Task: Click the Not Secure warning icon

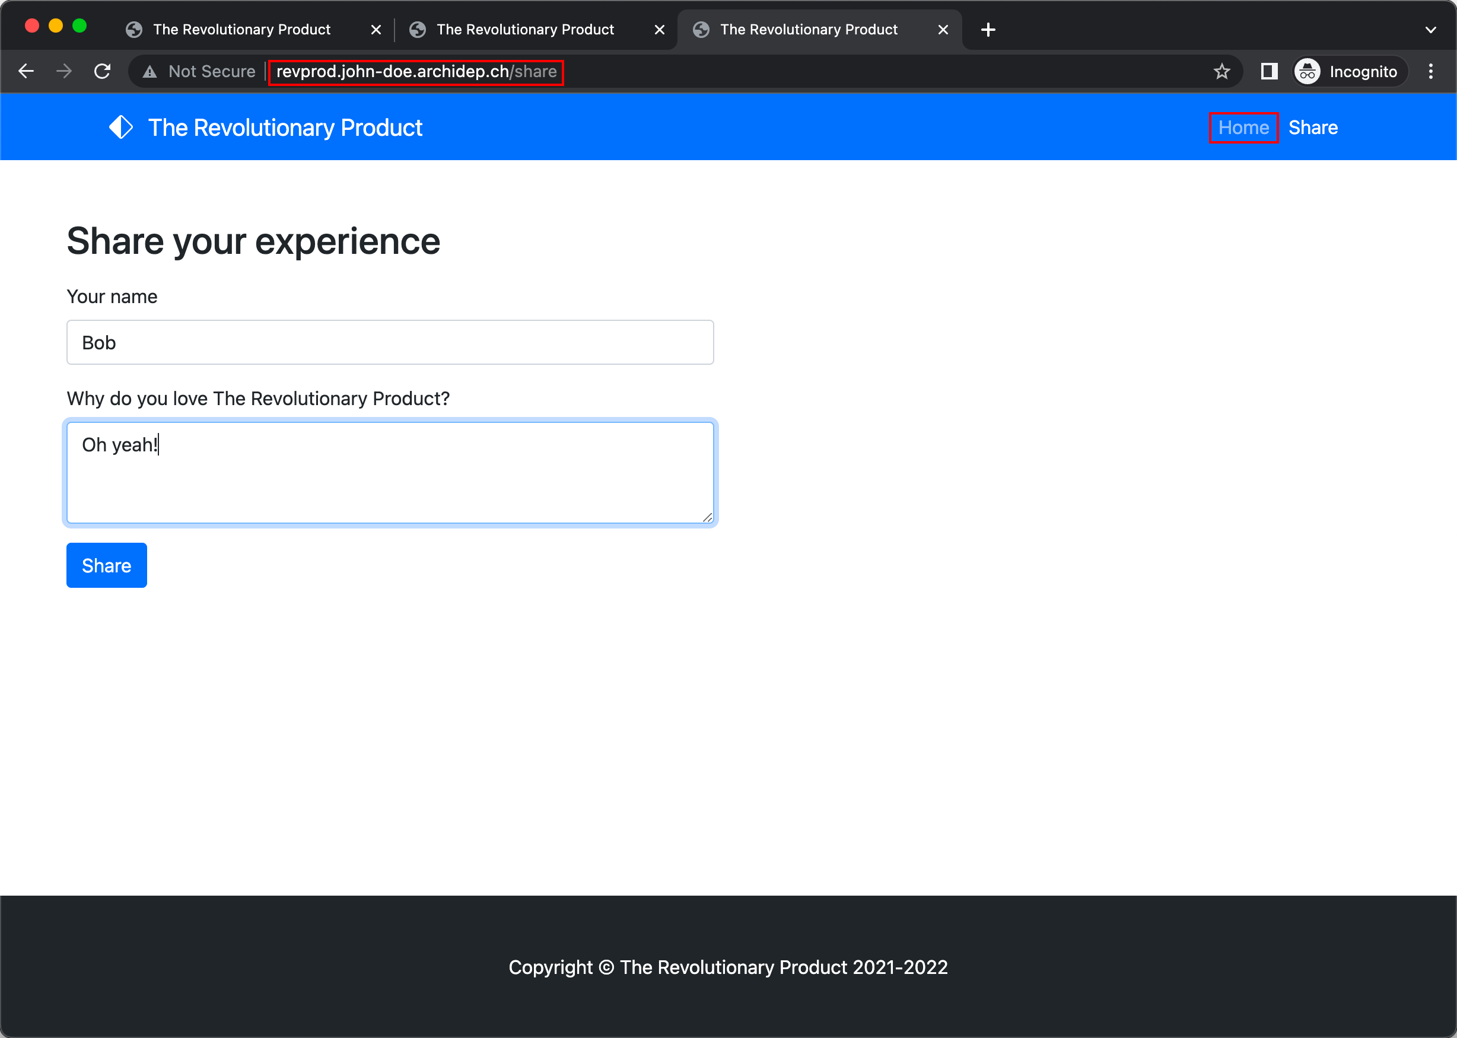Action: coord(149,71)
